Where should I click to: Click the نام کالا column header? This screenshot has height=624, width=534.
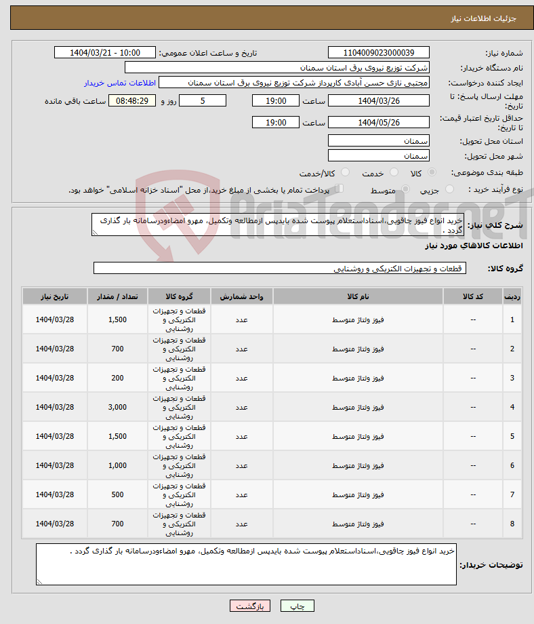358,296
